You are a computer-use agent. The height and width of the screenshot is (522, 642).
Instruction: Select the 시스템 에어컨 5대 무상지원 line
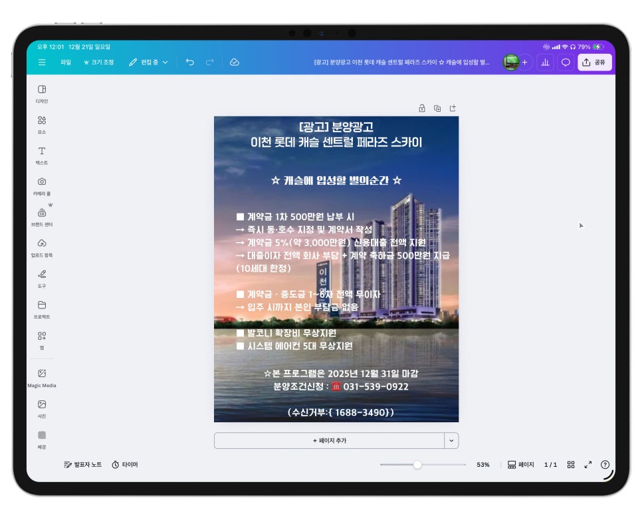[x=294, y=346]
